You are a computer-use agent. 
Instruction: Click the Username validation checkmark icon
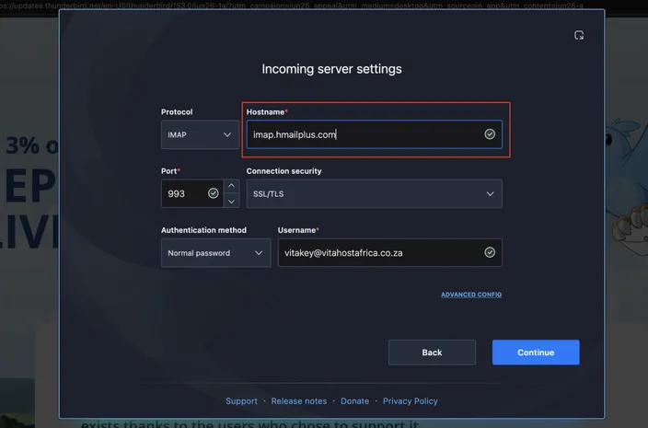(x=490, y=252)
